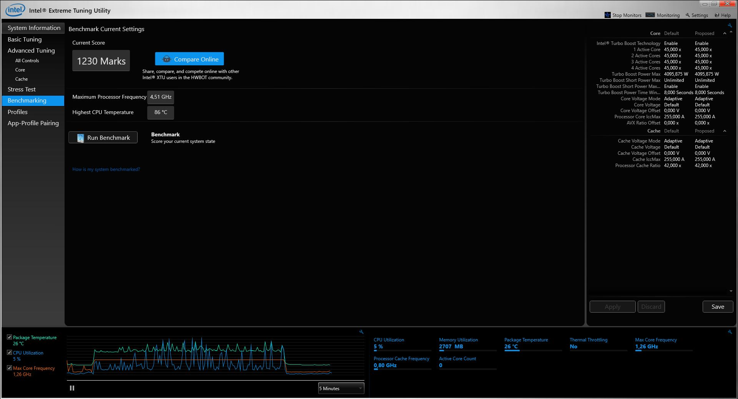
Task: Open the 5 Minutes time range dropdown
Action: click(341, 388)
